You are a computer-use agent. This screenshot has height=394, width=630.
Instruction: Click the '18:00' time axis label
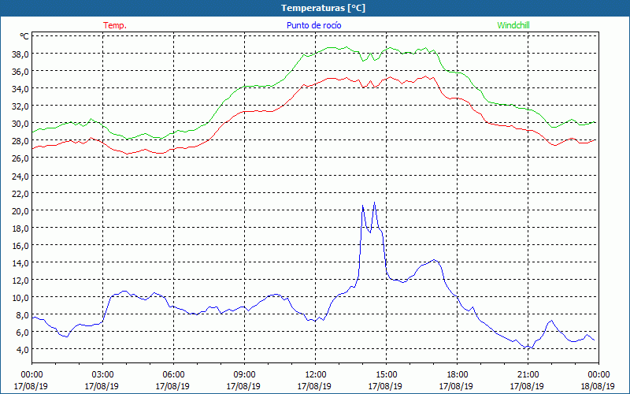pos(457,374)
